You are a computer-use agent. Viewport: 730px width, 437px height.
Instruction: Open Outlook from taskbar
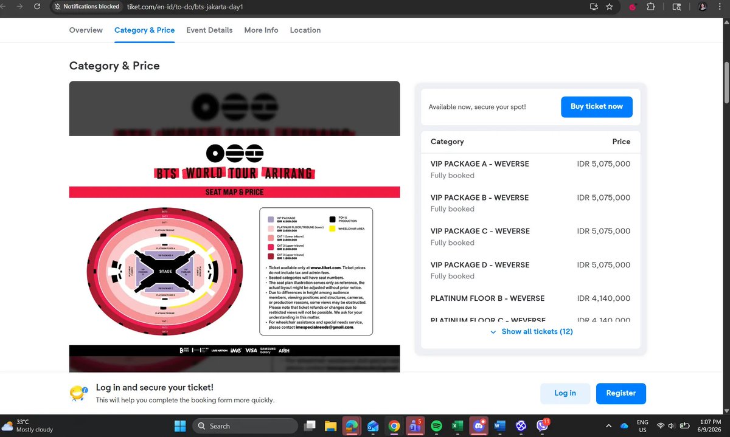[x=373, y=426]
